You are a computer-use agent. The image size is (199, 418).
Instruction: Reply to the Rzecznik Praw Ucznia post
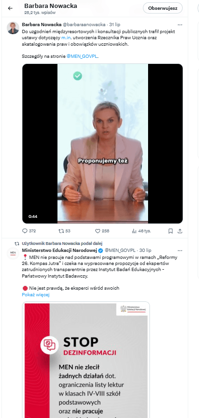[29, 231]
